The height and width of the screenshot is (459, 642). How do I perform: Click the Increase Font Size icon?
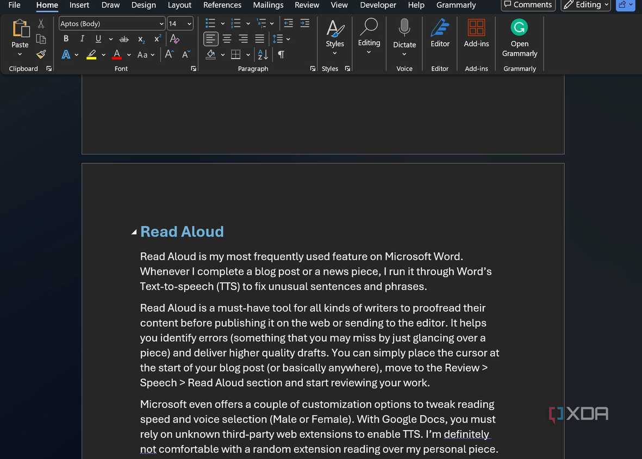click(x=169, y=54)
